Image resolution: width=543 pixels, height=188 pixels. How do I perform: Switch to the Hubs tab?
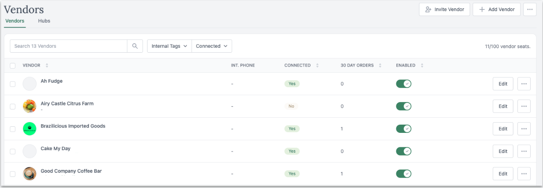[44, 21]
